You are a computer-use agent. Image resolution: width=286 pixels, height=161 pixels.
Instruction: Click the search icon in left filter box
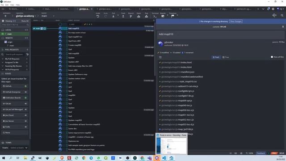click(28, 25)
